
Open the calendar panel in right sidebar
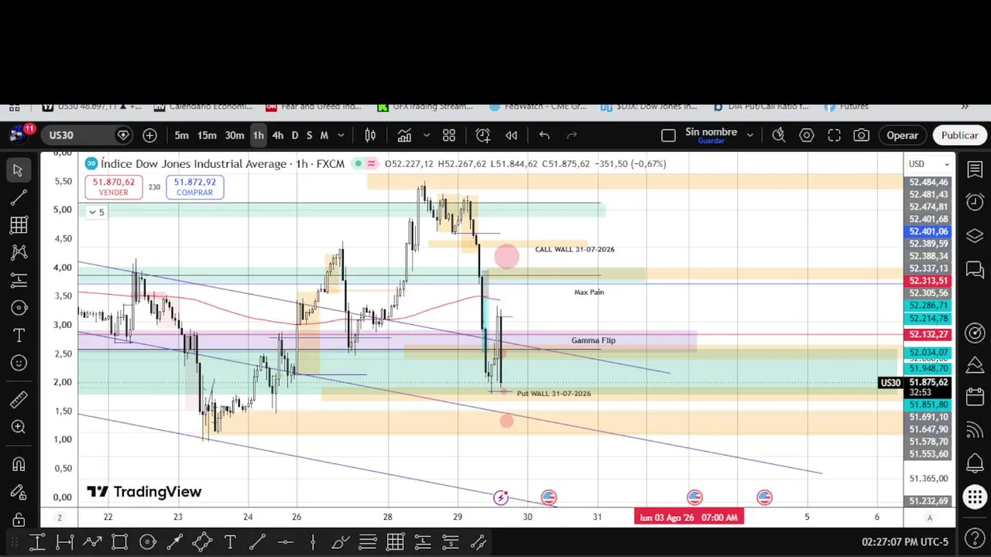[975, 397]
